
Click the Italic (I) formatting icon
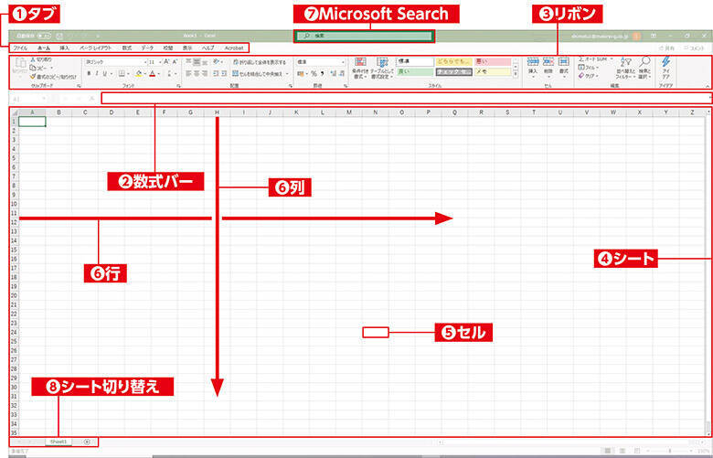[x=97, y=73]
